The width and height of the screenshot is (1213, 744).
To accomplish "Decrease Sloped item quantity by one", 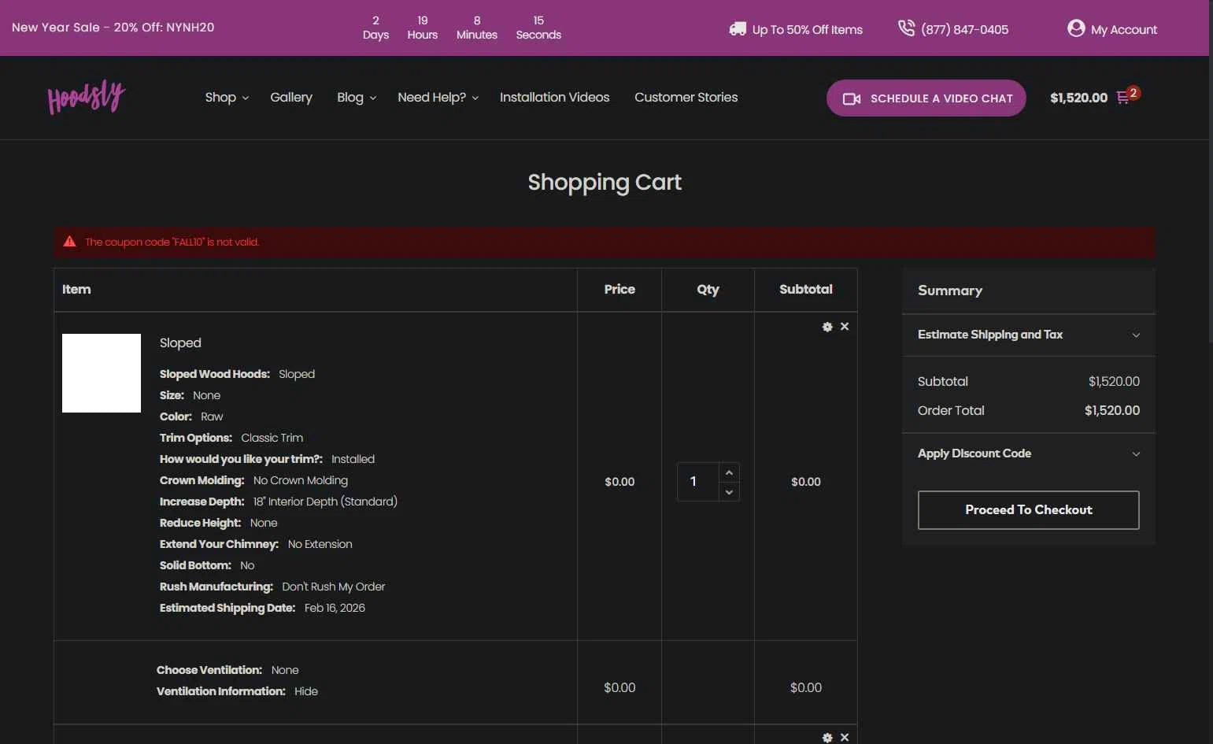I will pyautogui.click(x=729, y=492).
